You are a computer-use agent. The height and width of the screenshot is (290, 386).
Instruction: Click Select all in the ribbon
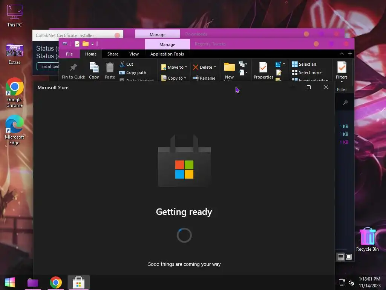click(x=304, y=64)
